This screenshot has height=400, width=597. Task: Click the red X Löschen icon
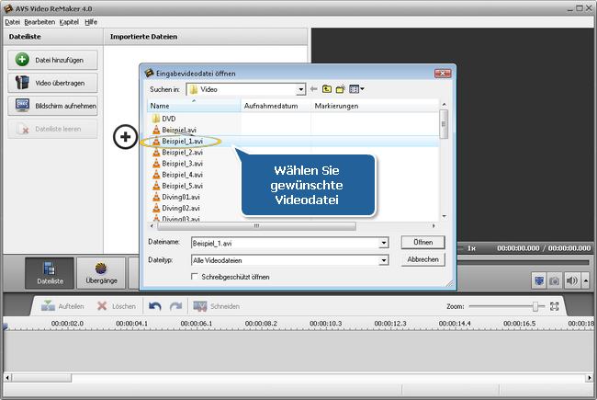102,306
